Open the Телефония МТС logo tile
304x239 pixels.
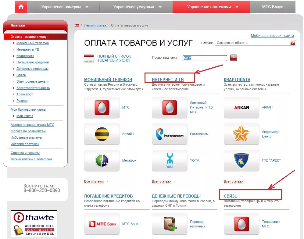point(241,224)
